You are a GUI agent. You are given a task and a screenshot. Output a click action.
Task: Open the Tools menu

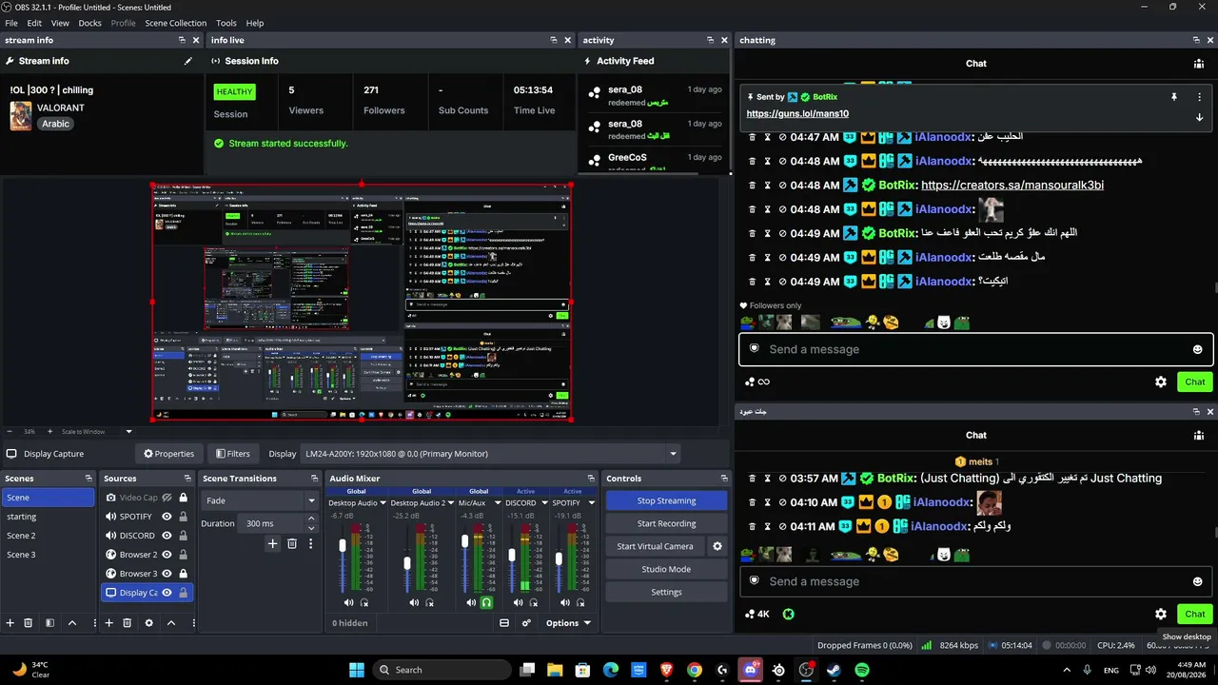(x=226, y=23)
